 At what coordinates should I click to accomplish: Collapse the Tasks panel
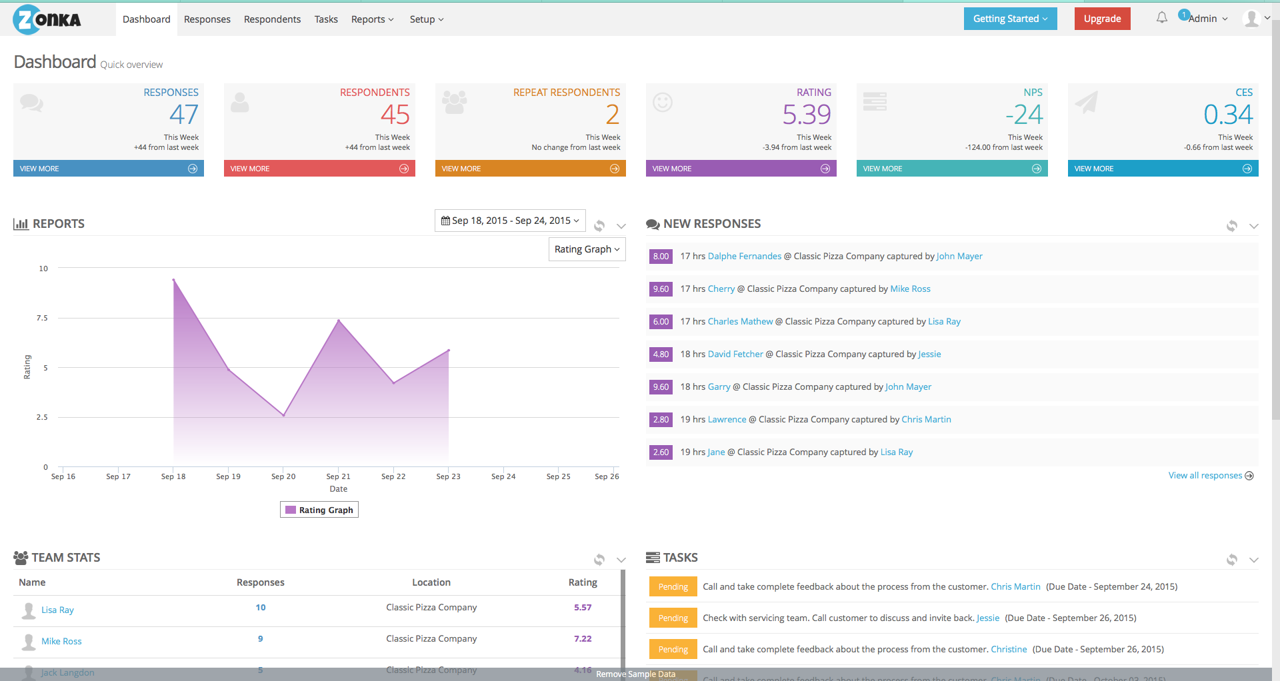(1254, 560)
